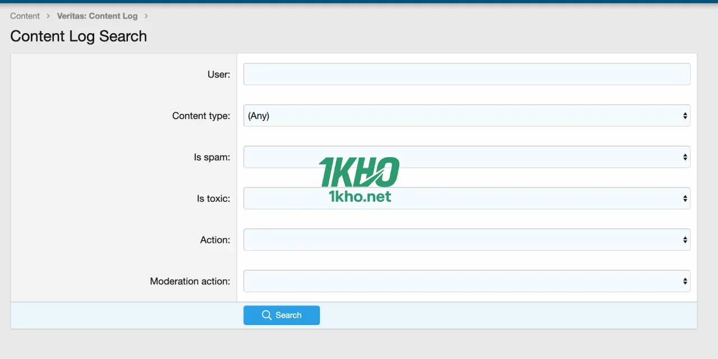This screenshot has width=718, height=359.
Task: Click the Moderation action: label
Action: point(190,281)
